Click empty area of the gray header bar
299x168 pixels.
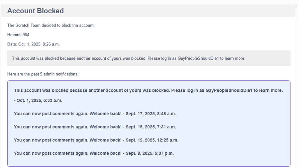[183, 11]
